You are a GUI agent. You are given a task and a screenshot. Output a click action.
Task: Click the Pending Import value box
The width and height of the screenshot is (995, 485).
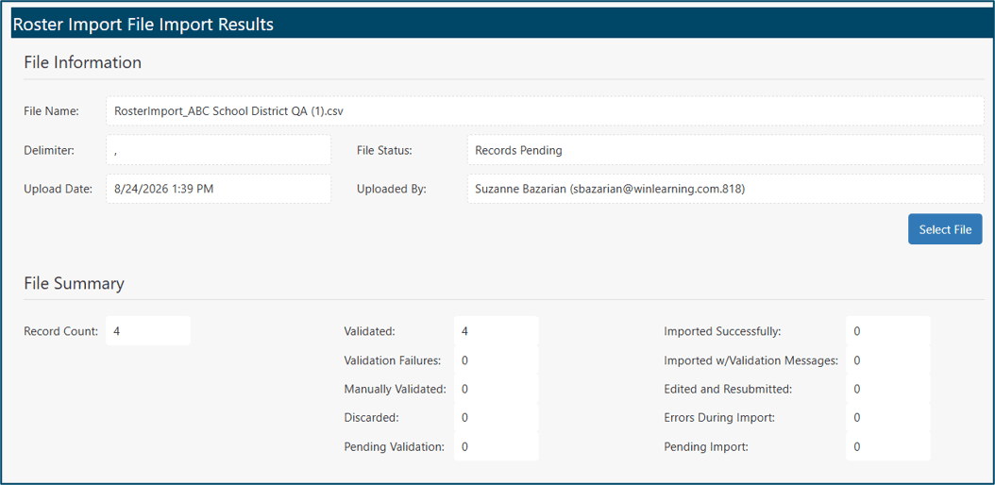[x=887, y=446]
